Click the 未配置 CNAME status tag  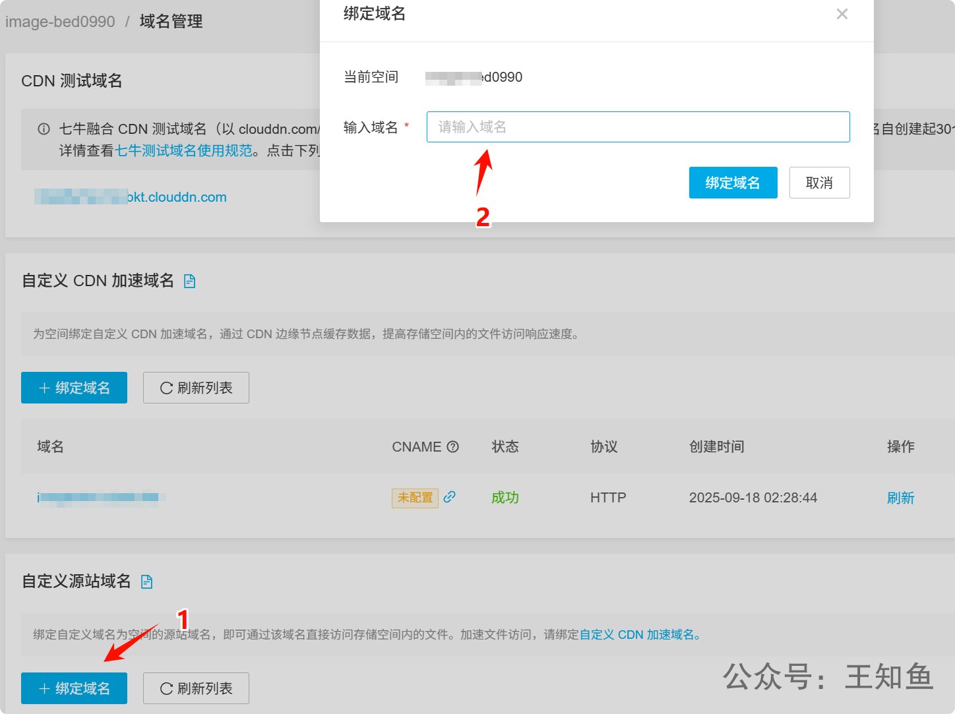[415, 498]
